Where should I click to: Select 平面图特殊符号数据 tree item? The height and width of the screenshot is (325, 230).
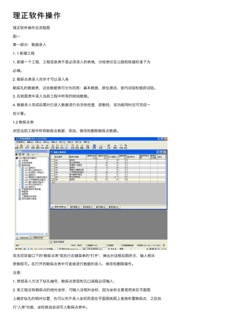coord(31,189)
